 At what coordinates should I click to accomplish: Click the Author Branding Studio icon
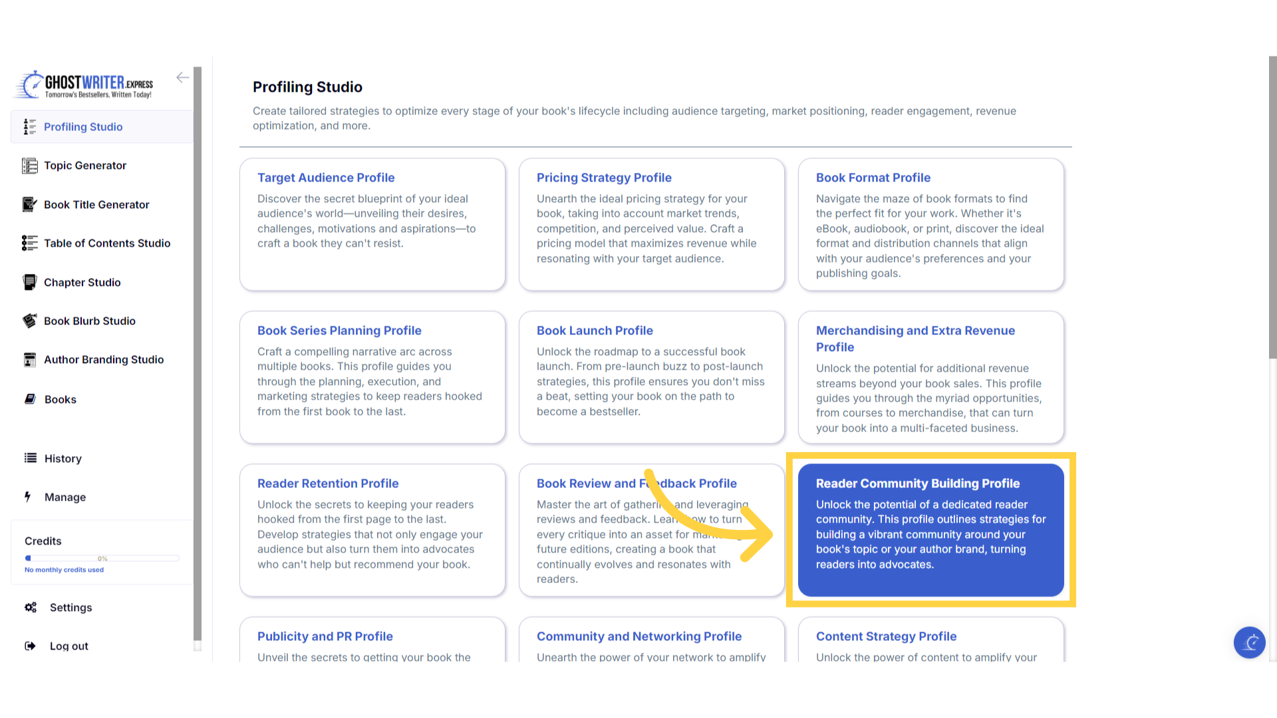[29, 360]
